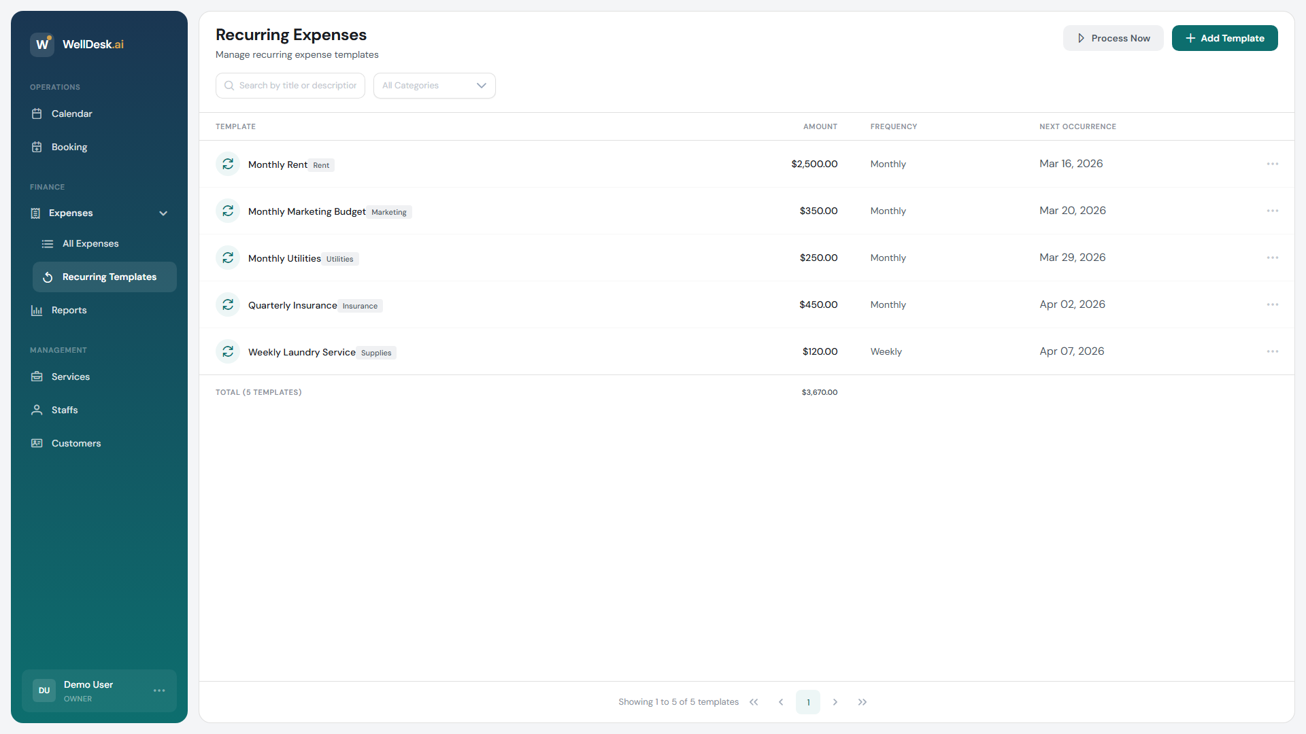The width and height of the screenshot is (1306, 734).
Task: Click the WellDesk.ai logo
Action: (x=77, y=44)
